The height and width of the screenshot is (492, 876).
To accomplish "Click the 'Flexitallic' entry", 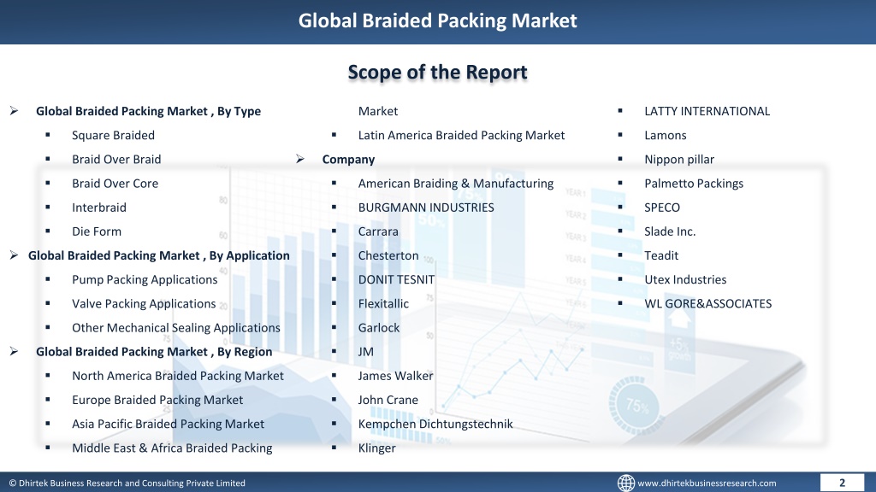I will [383, 303].
